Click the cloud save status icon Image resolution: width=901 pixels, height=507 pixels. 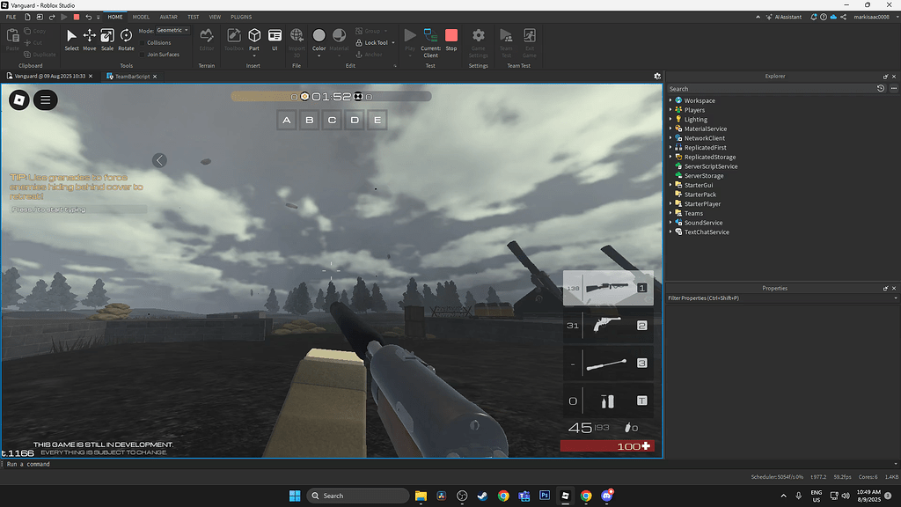pyautogui.click(x=833, y=17)
